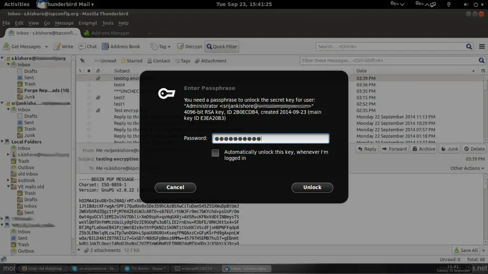Click the Reply button
The width and height of the screenshot is (488, 274).
tap(367, 149)
